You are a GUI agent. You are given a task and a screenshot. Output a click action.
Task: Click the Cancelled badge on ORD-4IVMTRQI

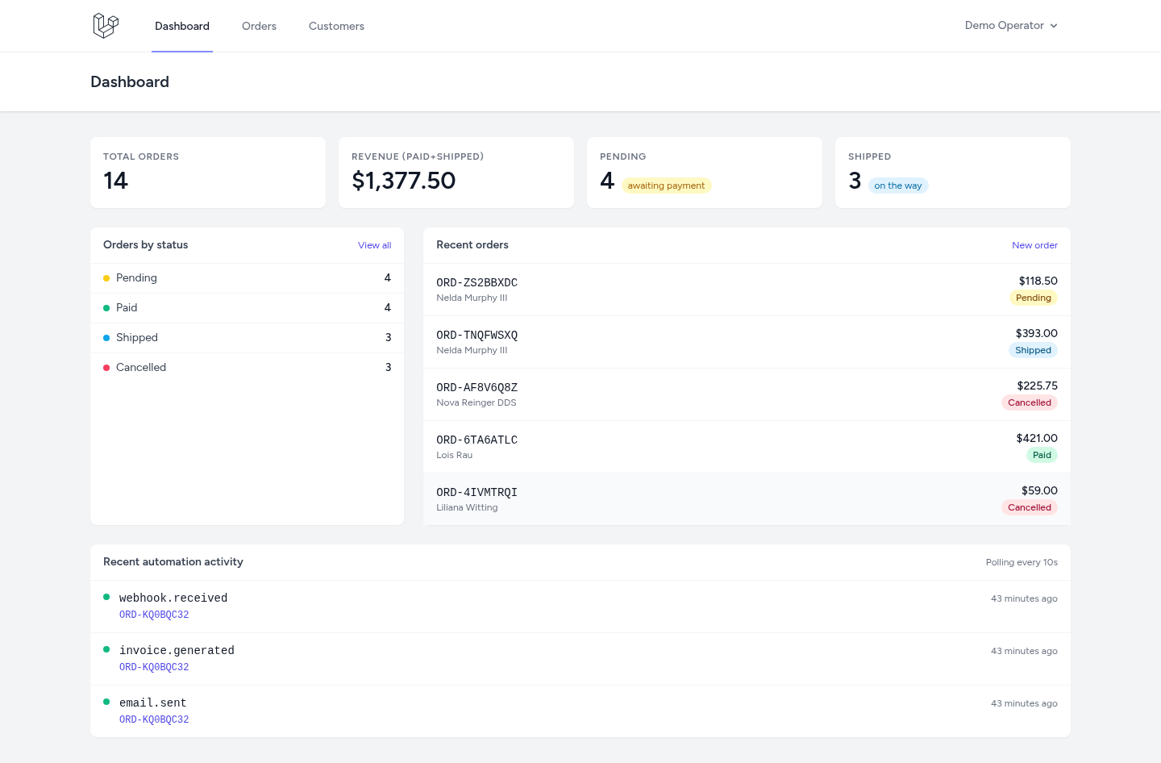[x=1030, y=508]
